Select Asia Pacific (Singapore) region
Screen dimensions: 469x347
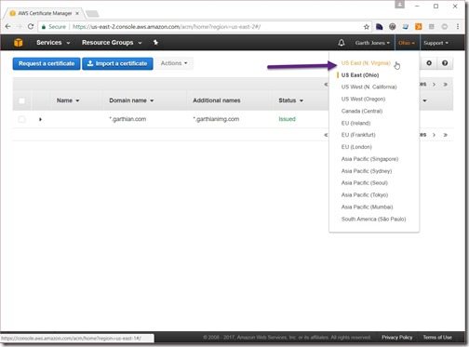tap(369, 159)
